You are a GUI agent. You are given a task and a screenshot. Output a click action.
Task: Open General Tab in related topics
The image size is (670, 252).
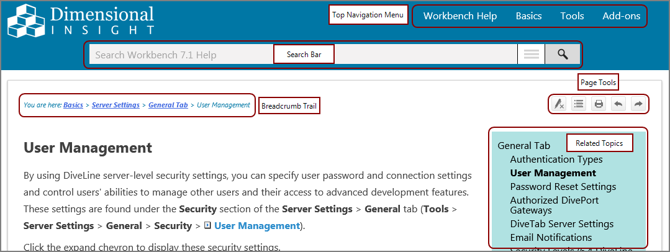(x=524, y=146)
